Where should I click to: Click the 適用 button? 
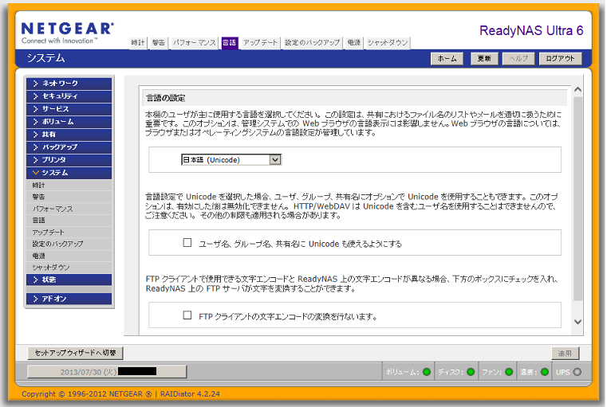(x=566, y=354)
